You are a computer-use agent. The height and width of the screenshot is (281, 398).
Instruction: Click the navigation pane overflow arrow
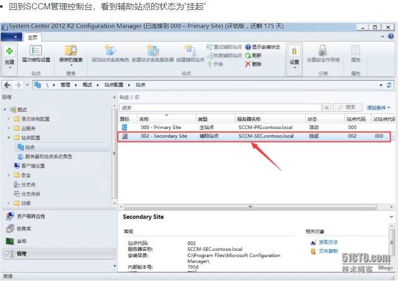pyautogui.click(x=114, y=266)
